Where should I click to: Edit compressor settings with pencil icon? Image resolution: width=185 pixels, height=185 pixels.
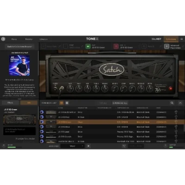[82, 46]
